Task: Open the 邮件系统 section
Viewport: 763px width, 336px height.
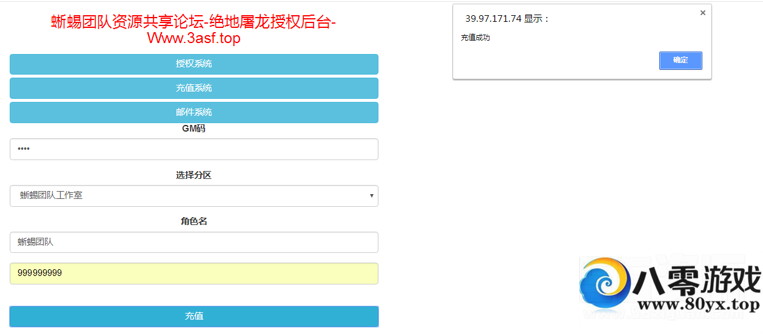Action: tap(194, 112)
